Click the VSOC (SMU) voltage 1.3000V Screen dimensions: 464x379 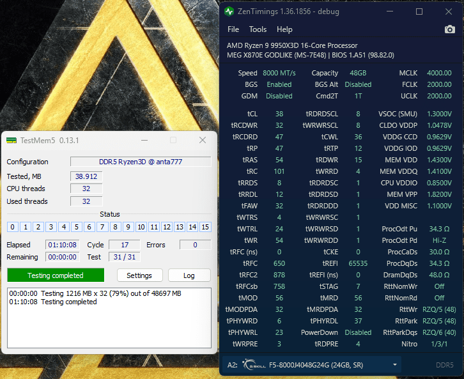click(439, 114)
